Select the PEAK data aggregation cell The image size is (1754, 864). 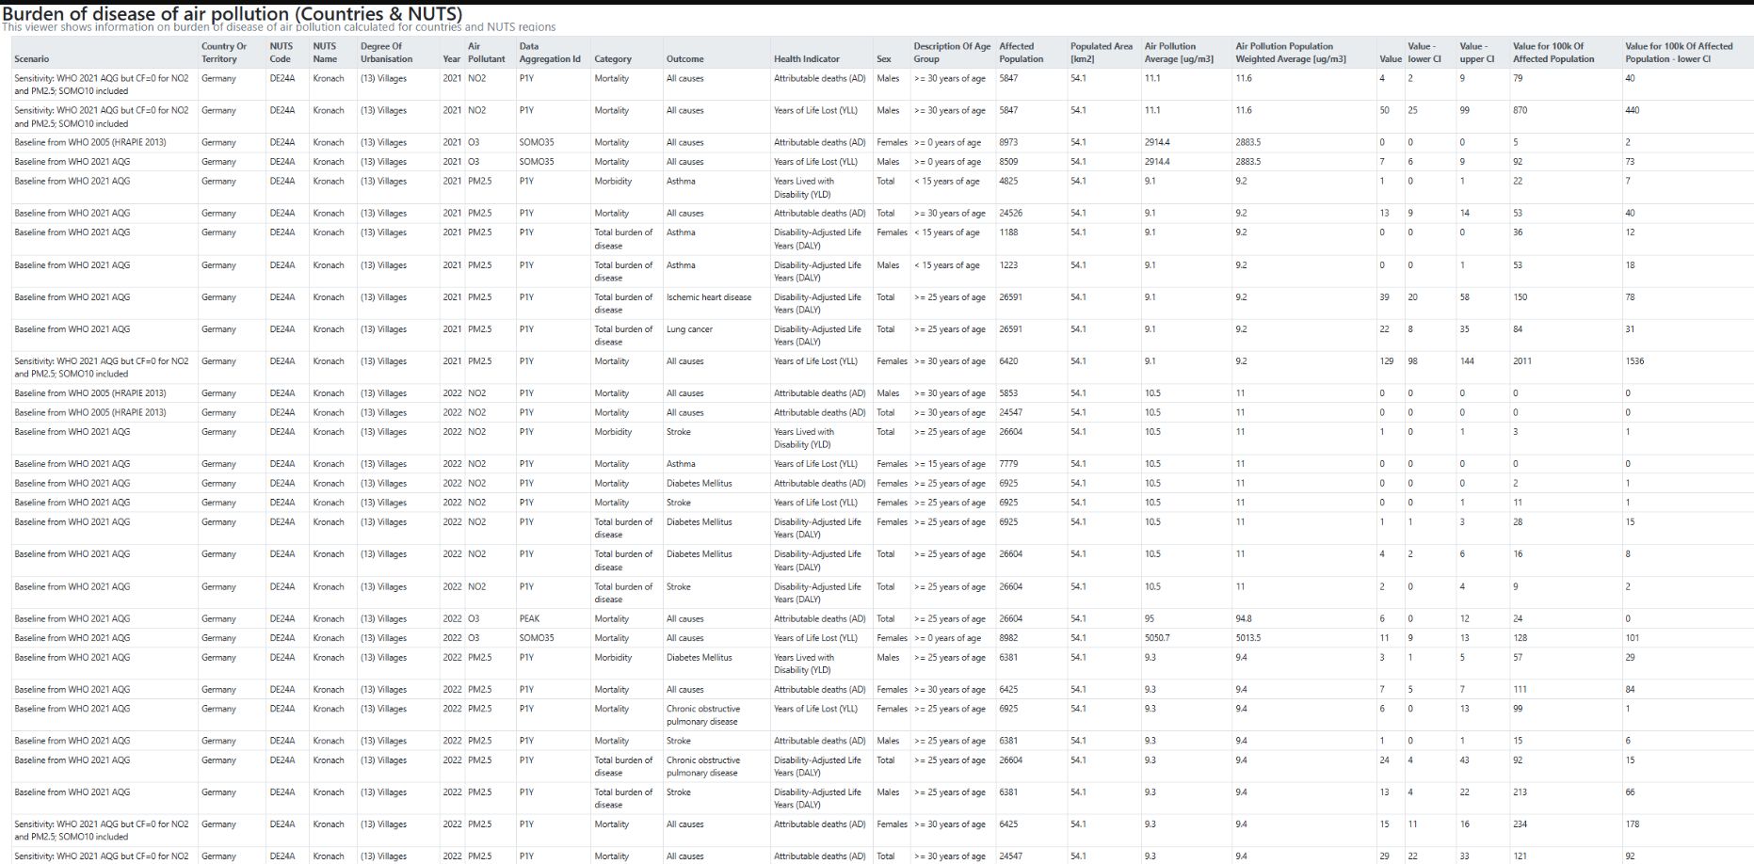pyautogui.click(x=529, y=619)
